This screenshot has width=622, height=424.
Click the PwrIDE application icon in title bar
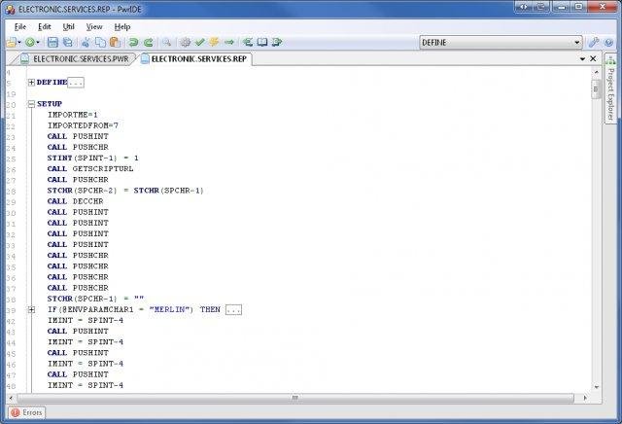click(11, 9)
